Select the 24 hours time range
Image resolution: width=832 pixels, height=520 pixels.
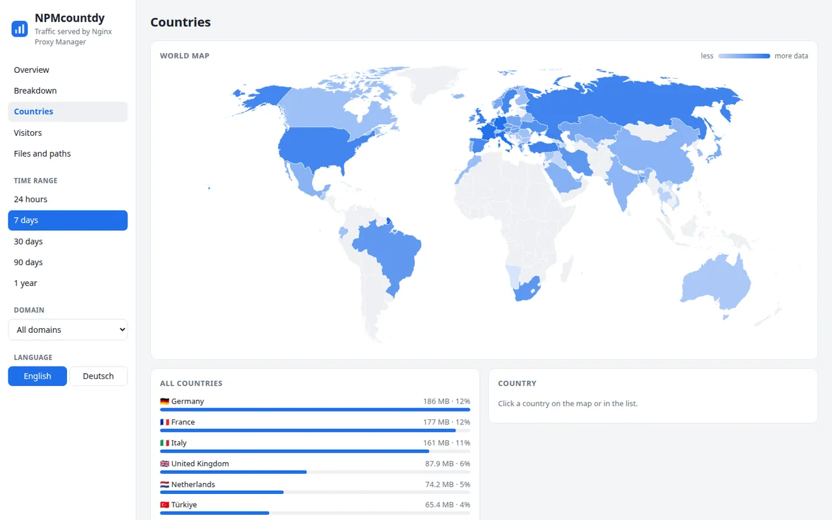click(68, 200)
